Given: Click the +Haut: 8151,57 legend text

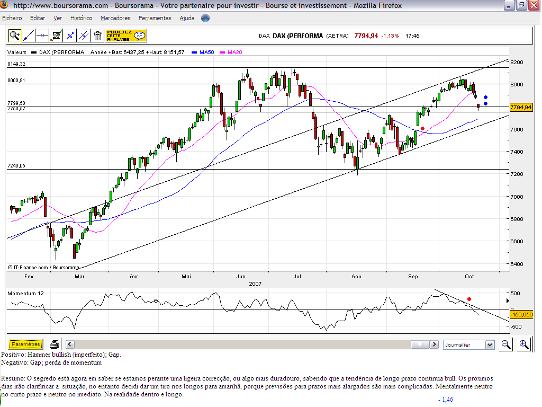Looking at the screenshot, I should (x=165, y=52).
